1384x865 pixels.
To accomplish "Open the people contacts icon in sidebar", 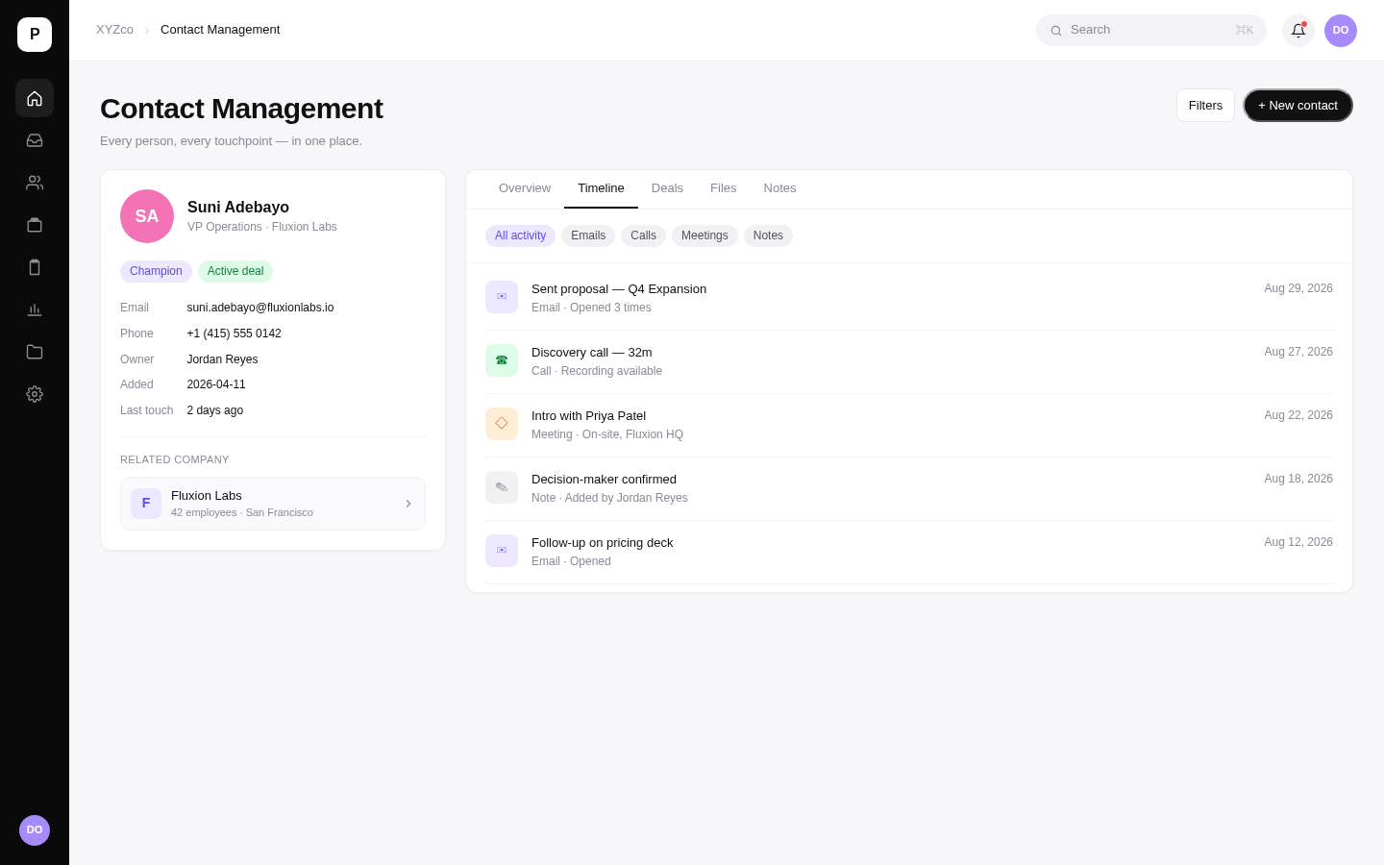I will [35, 183].
